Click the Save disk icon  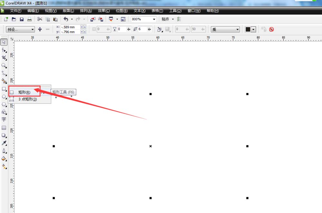(22, 19)
